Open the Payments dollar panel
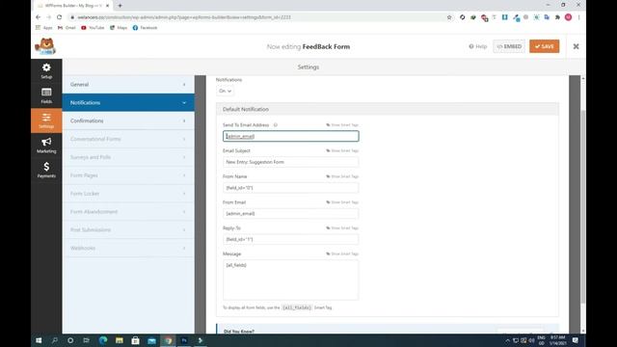The image size is (617, 347). click(x=46, y=170)
